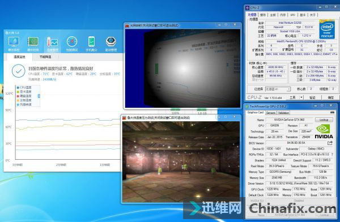The image size is (340, 222).
Task: Toggle the CPU温度 legend entry
Action: (24, 87)
